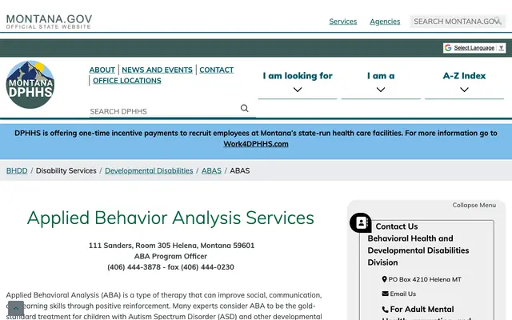The image size is (512, 320).
Task: Click Collapse Menu in sidebar
Action: (474, 205)
